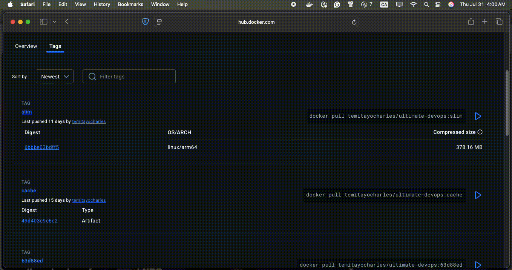The height and width of the screenshot is (270, 512).
Task: Open the File menu
Action: 46,5
